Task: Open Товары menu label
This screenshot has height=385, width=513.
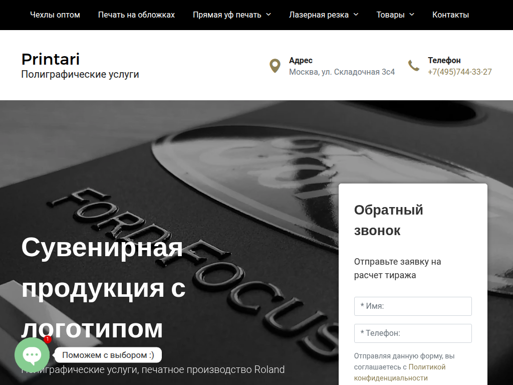Action: (390, 15)
